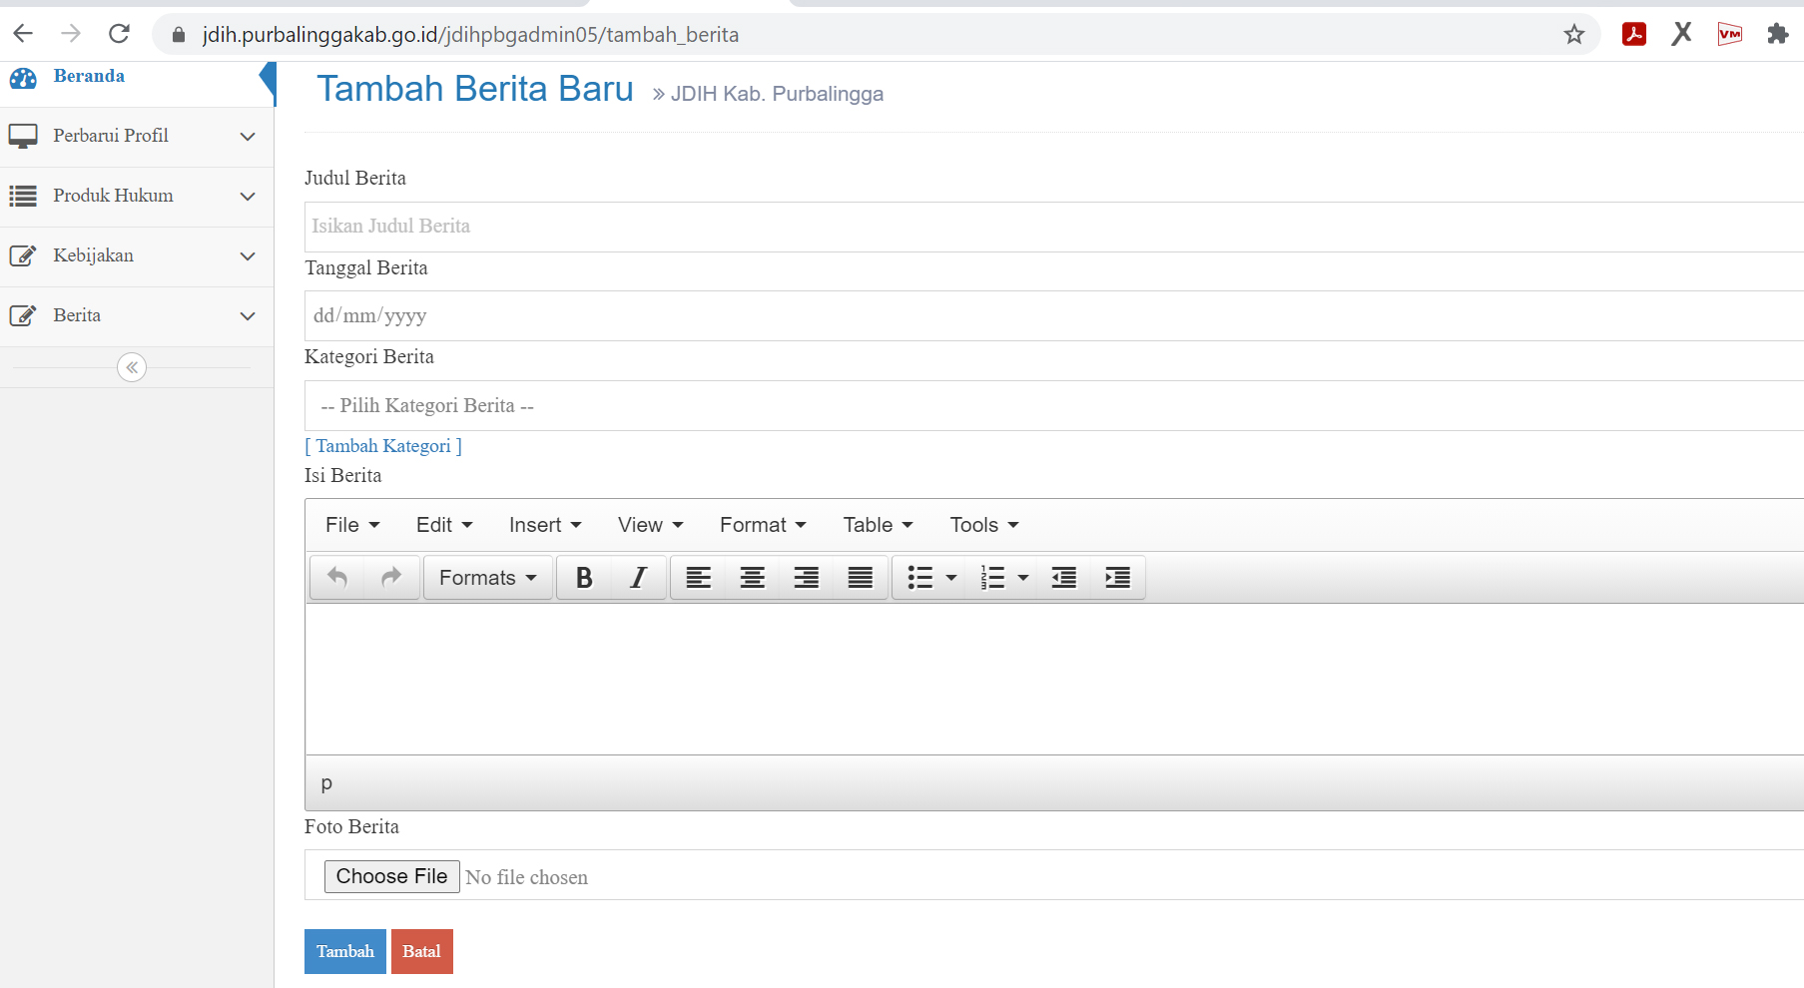Click the Kebijakan edit icon
The height and width of the screenshot is (988, 1804).
23,255
